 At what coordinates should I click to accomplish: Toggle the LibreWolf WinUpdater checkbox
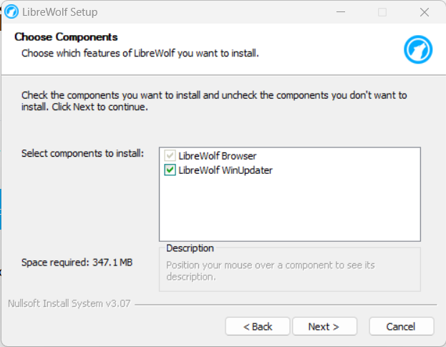pyautogui.click(x=170, y=170)
